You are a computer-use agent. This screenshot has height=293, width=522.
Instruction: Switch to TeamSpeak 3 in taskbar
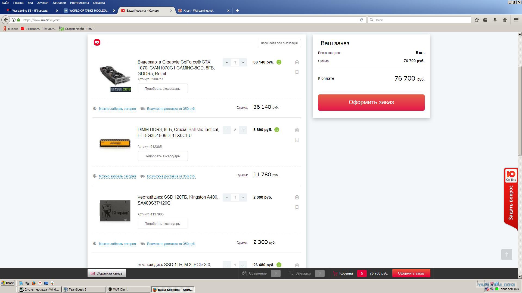coord(84,289)
